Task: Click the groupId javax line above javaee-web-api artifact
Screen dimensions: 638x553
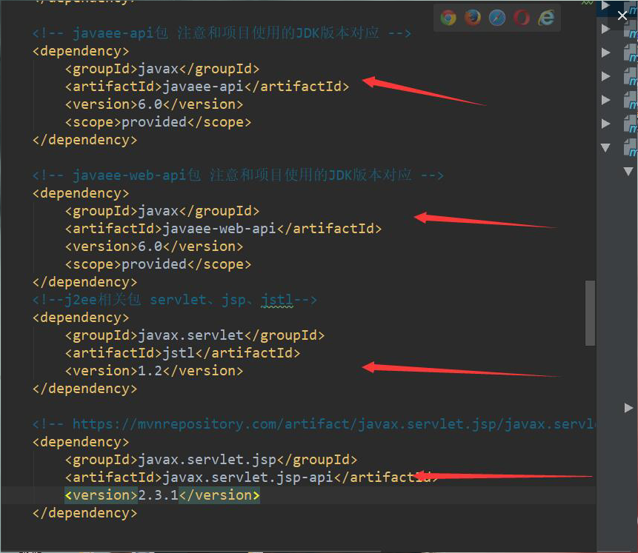Action: coord(162,211)
